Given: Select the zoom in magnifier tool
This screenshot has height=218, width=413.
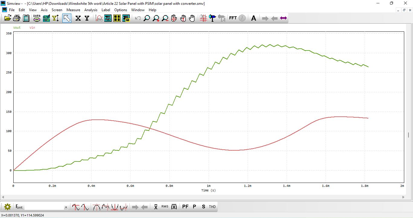Looking at the screenshot, I should (156, 18).
